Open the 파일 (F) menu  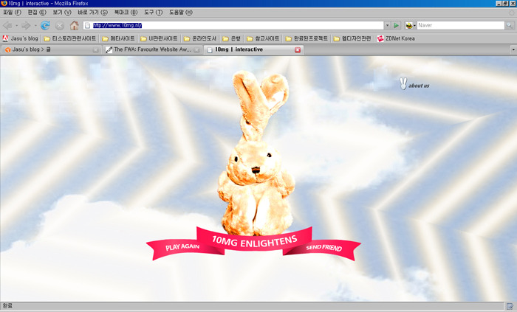click(x=12, y=13)
